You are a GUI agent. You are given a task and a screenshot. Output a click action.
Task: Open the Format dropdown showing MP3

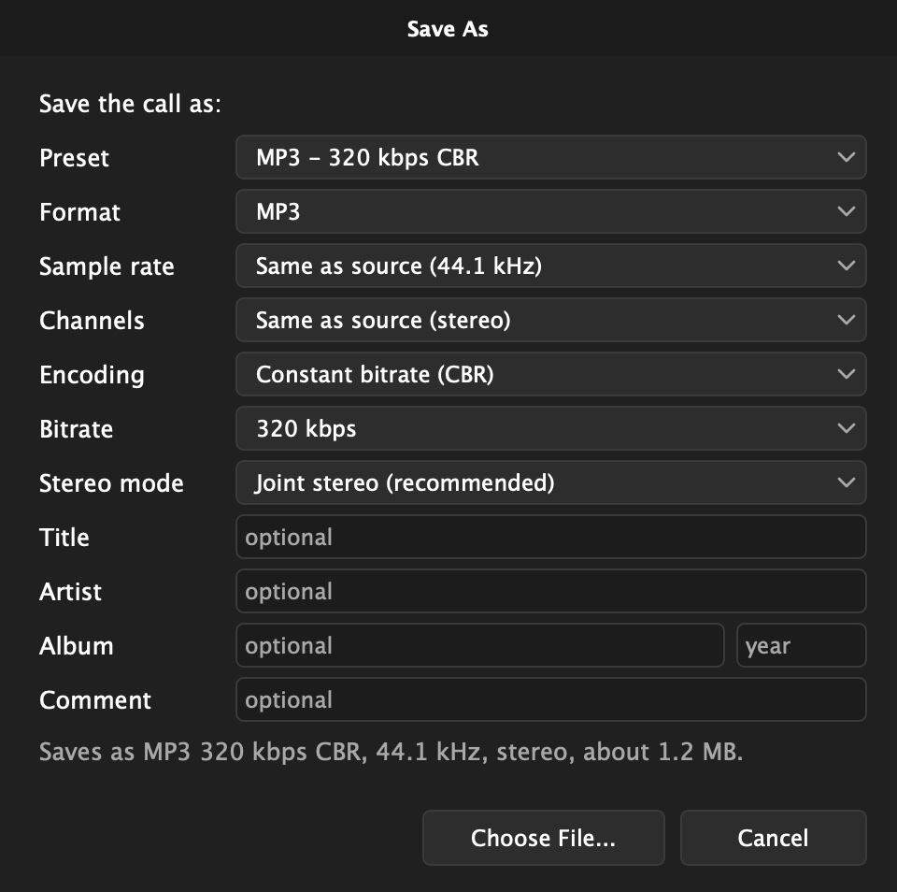pyautogui.click(x=551, y=211)
